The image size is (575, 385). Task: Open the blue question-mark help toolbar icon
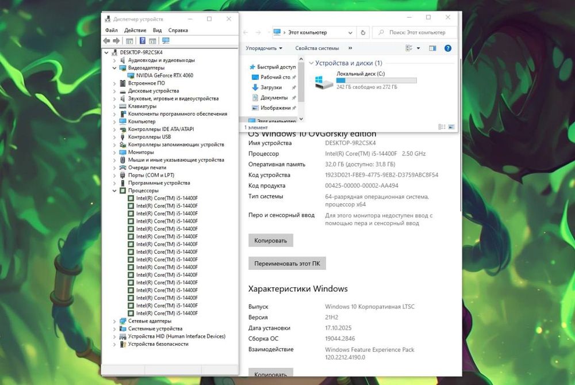click(x=143, y=41)
